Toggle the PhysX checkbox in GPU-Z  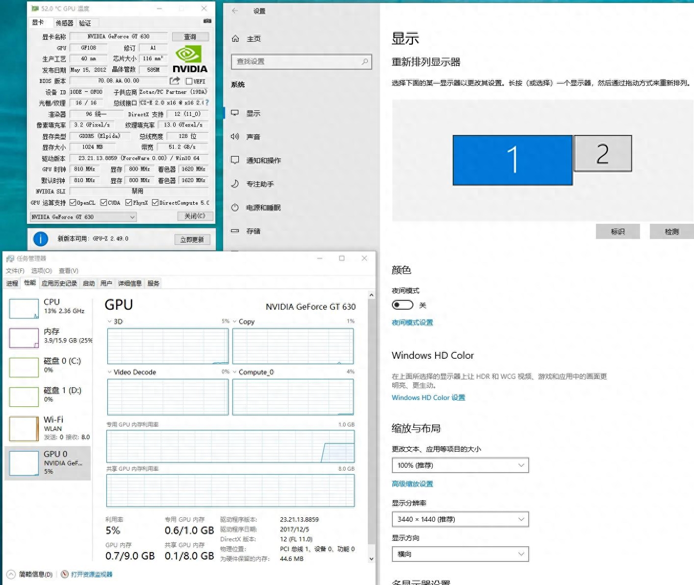[x=128, y=202]
